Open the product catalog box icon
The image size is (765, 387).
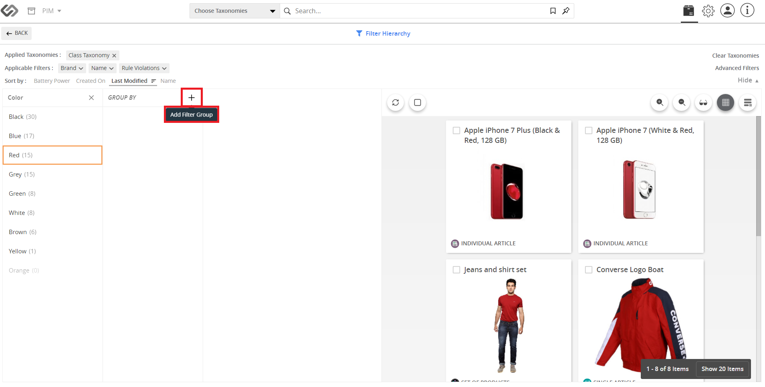[689, 11]
